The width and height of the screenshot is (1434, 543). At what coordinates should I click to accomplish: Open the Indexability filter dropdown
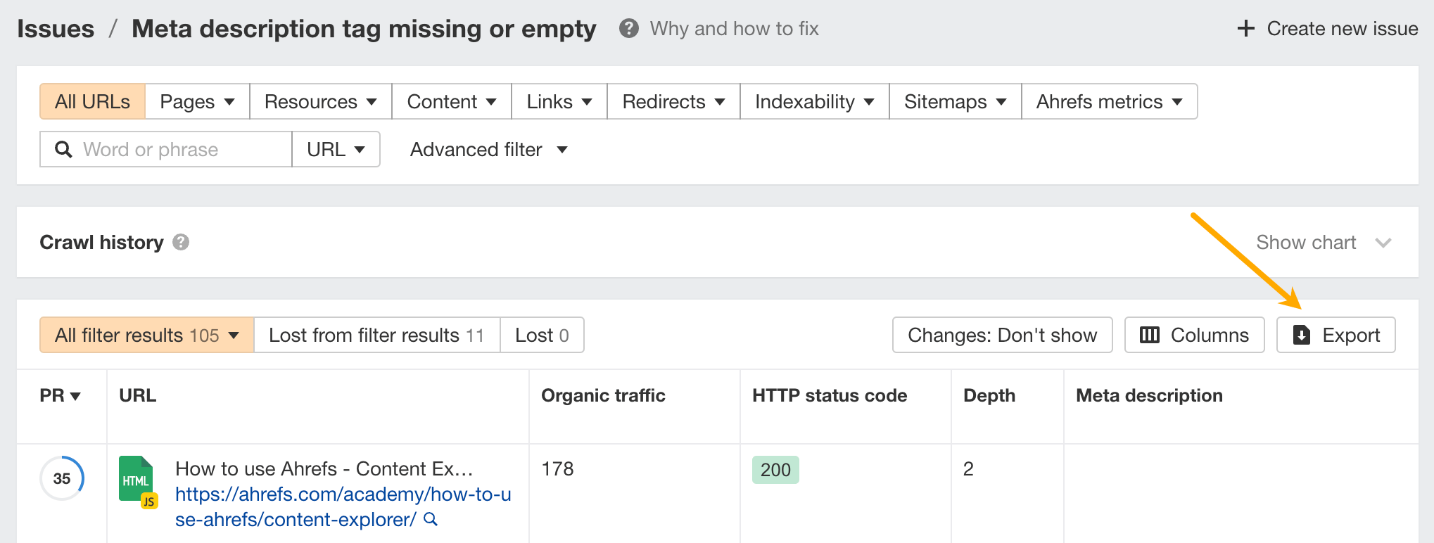[x=815, y=102]
